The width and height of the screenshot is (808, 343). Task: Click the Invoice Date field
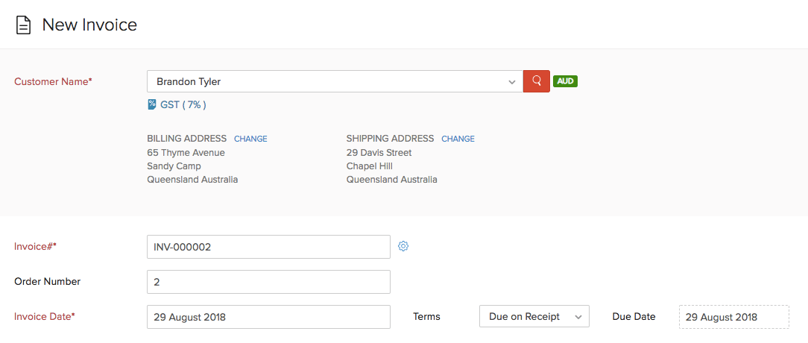(268, 317)
